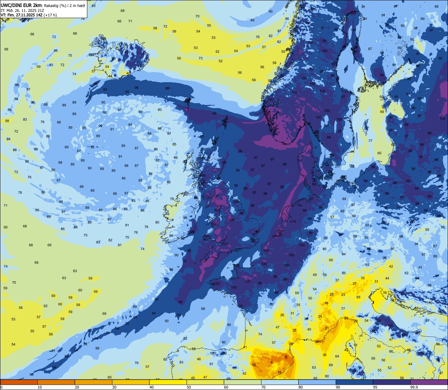Click the 10–20 orange legend swatch
Viewport: 448px width, 390px height.
pos(56,382)
